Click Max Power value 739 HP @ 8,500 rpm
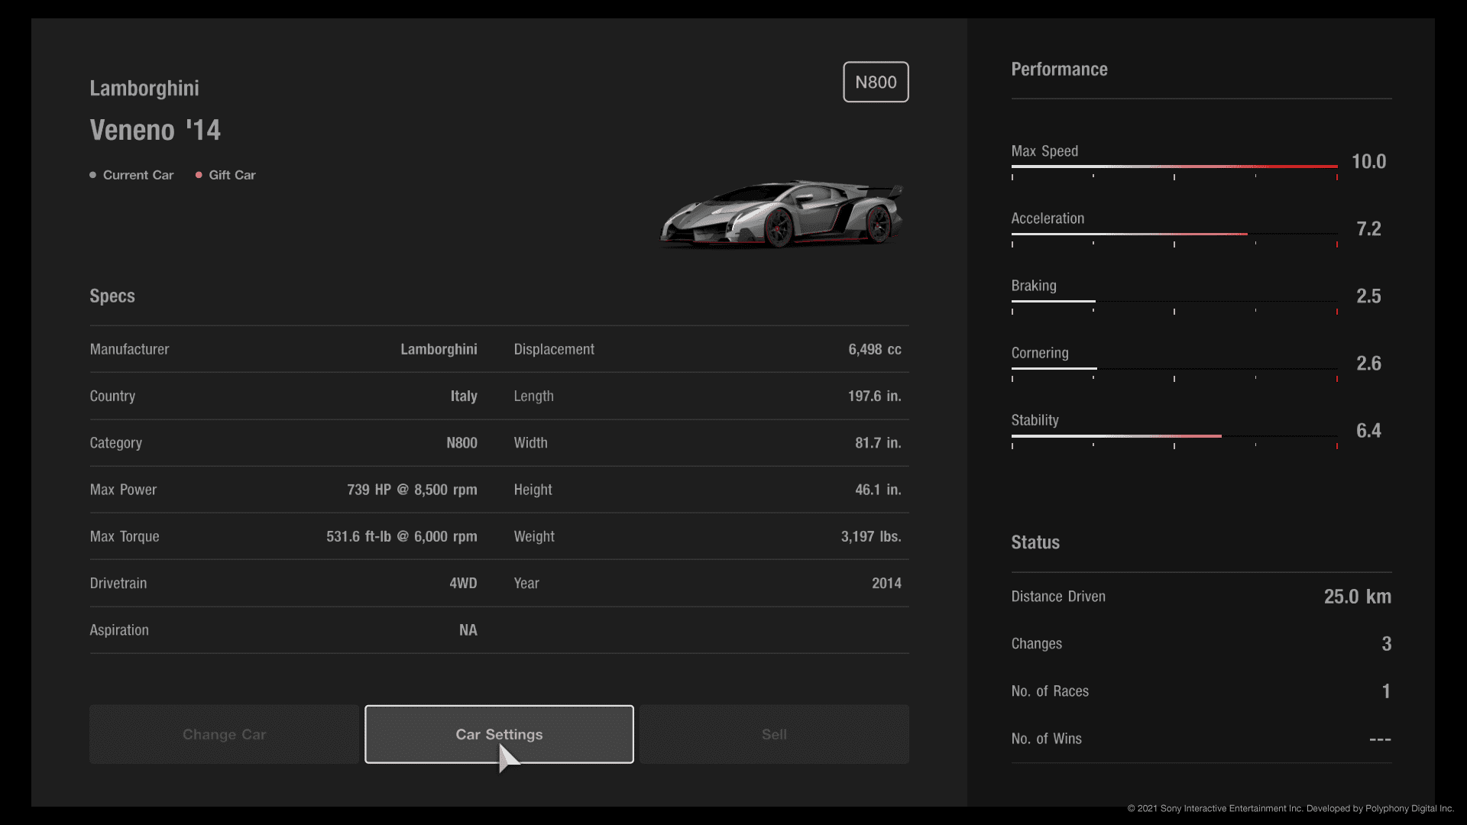Image resolution: width=1467 pixels, height=825 pixels. (412, 490)
